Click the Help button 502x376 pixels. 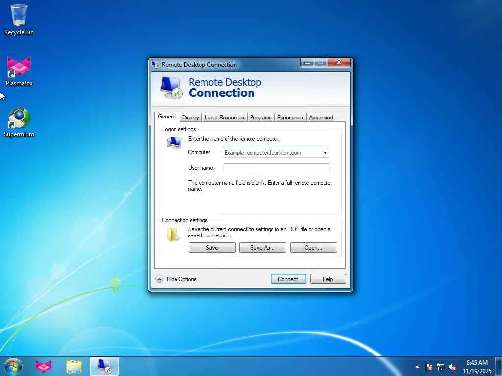pyautogui.click(x=328, y=279)
